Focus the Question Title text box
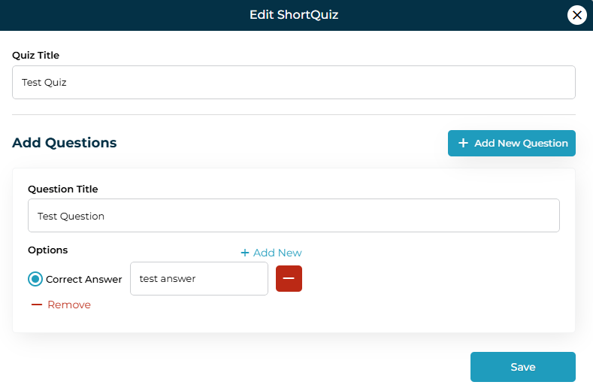 (293, 216)
